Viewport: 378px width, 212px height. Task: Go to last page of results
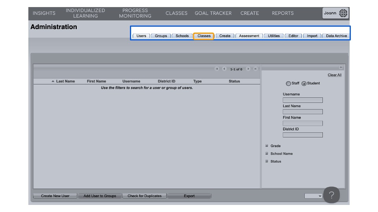[x=256, y=69]
